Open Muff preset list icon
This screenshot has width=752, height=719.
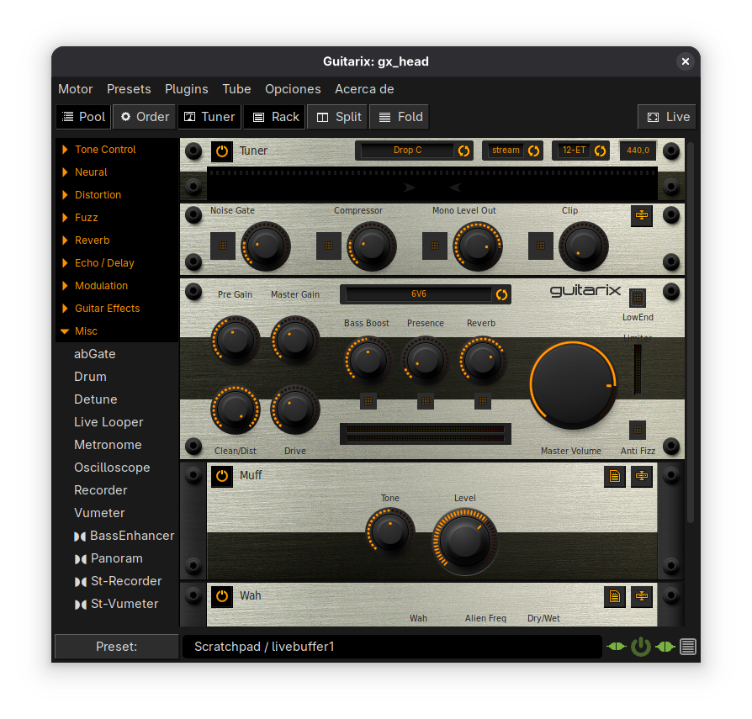click(x=614, y=476)
